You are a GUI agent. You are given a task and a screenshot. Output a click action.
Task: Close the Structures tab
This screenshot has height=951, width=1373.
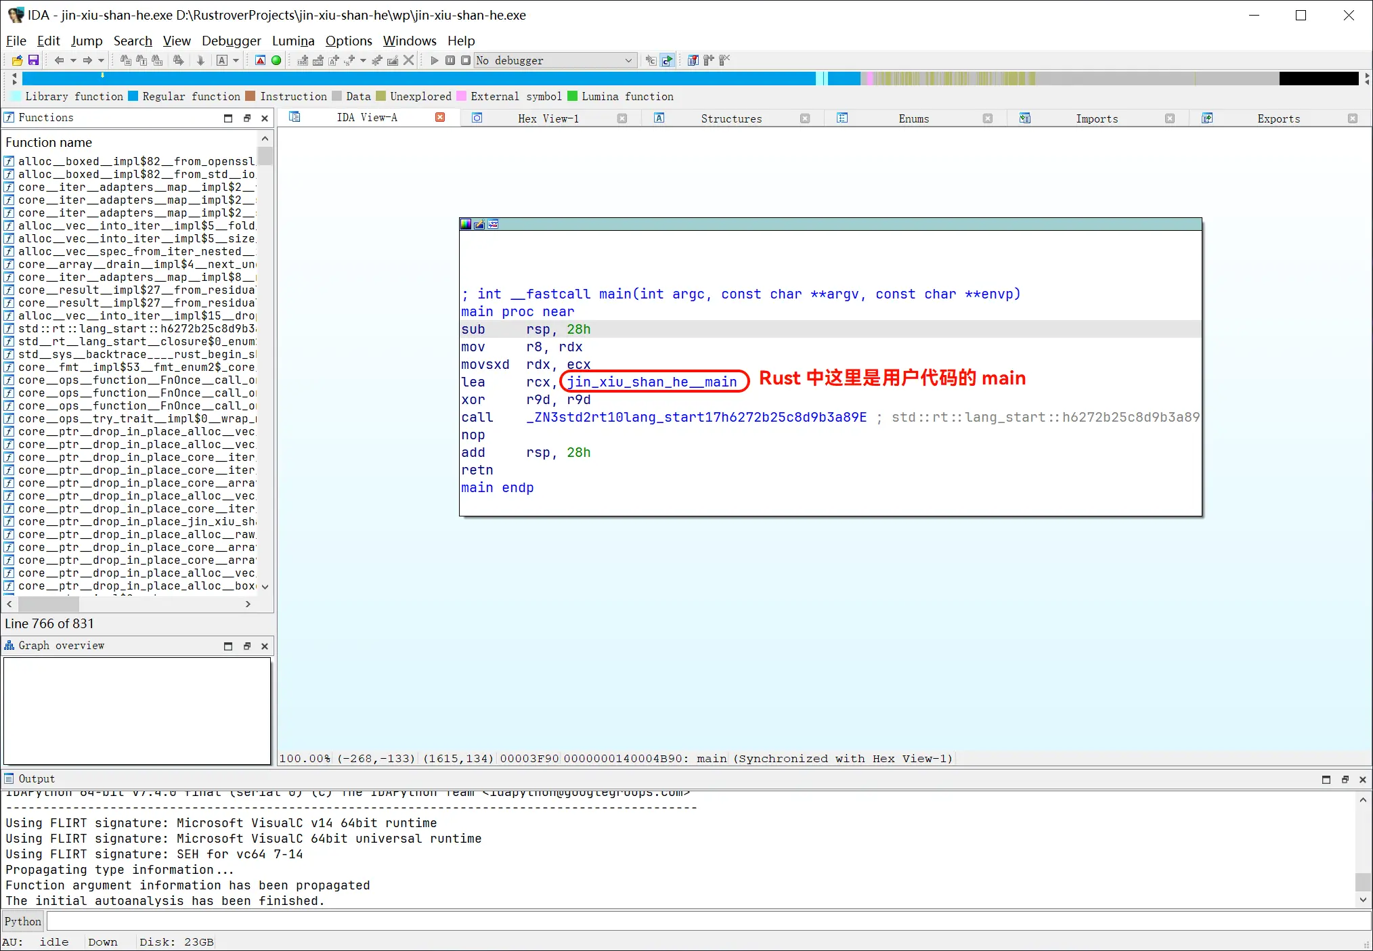point(804,118)
